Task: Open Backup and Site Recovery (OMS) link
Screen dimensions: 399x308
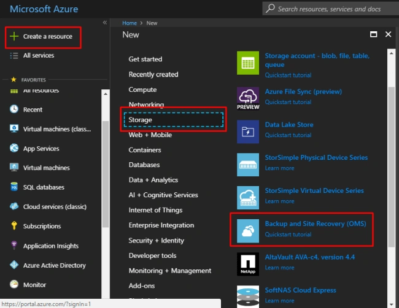Action: pos(316,223)
